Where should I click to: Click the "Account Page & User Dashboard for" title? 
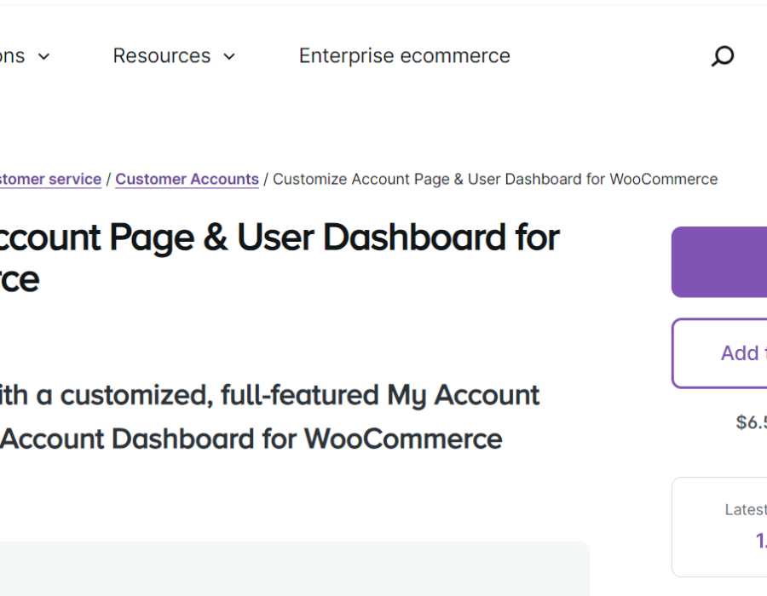[x=280, y=238]
